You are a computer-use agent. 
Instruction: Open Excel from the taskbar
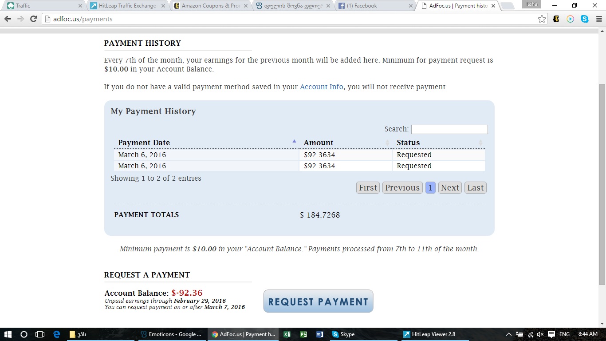287,334
